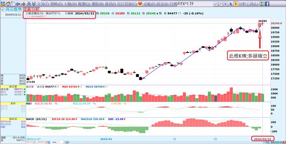Click the 台股指數近月(一般)(FITX*1) title

pos(43,13)
